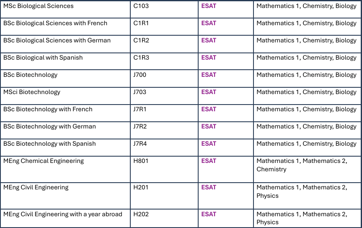362x228 pixels.
Task: Open ESAT link in C1R3 row
Action: 209,58
